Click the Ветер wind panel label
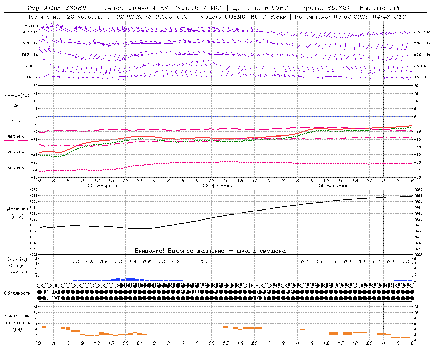This screenshot has width=432, height=346. coord(31,26)
